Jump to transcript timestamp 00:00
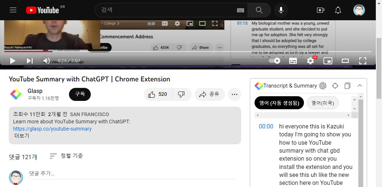 [x=266, y=126]
